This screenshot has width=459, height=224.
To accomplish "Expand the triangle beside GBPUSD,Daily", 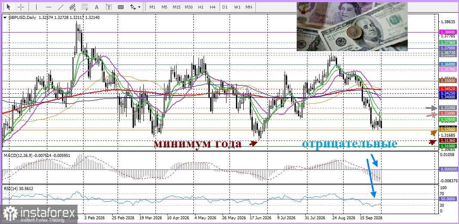I will pos(5,18).
